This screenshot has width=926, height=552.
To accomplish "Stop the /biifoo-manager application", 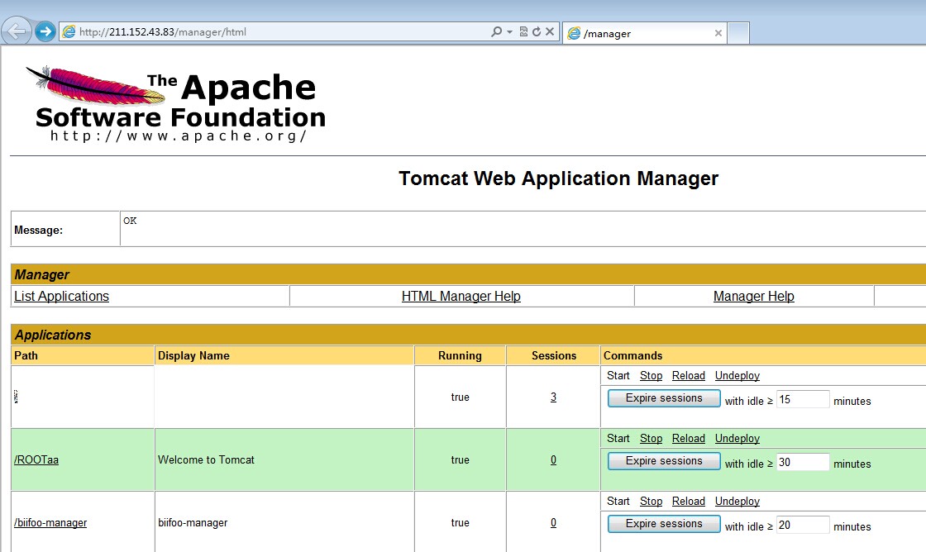I will [x=651, y=501].
